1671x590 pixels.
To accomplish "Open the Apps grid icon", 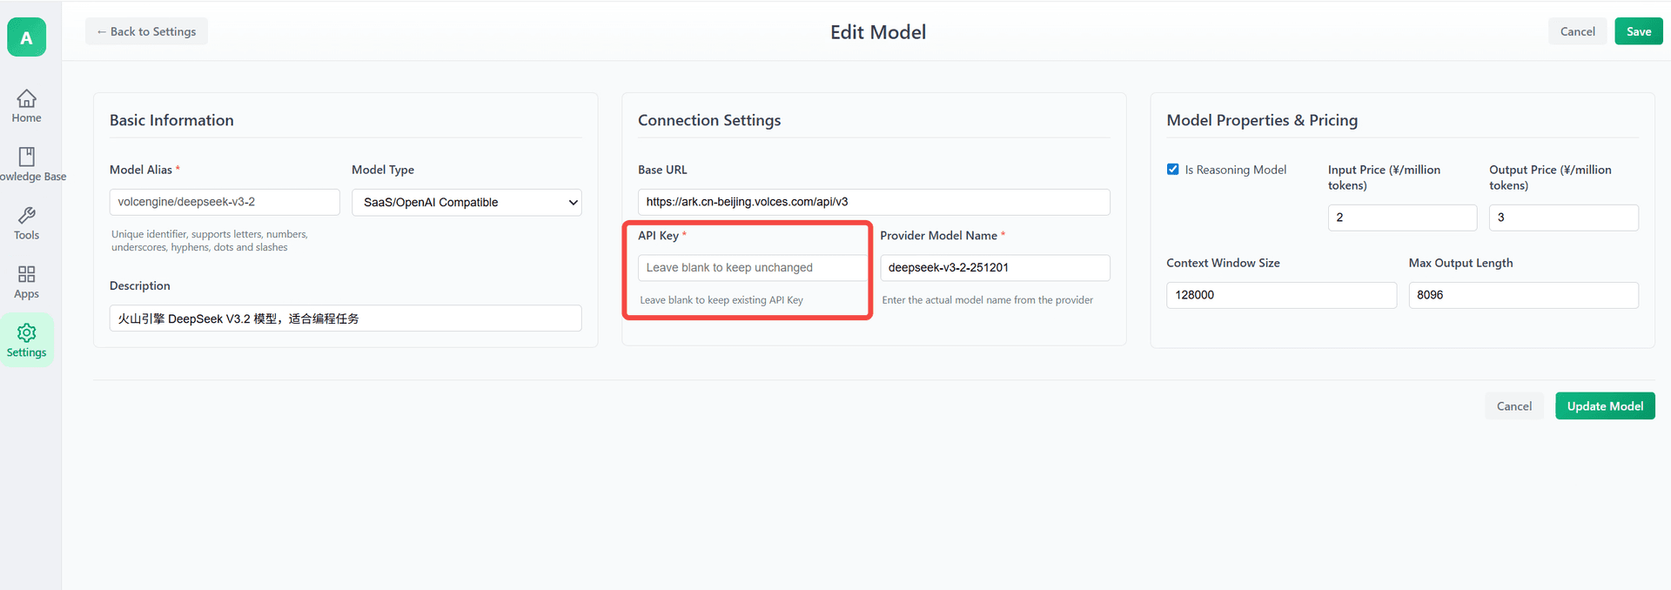I will pos(27,275).
